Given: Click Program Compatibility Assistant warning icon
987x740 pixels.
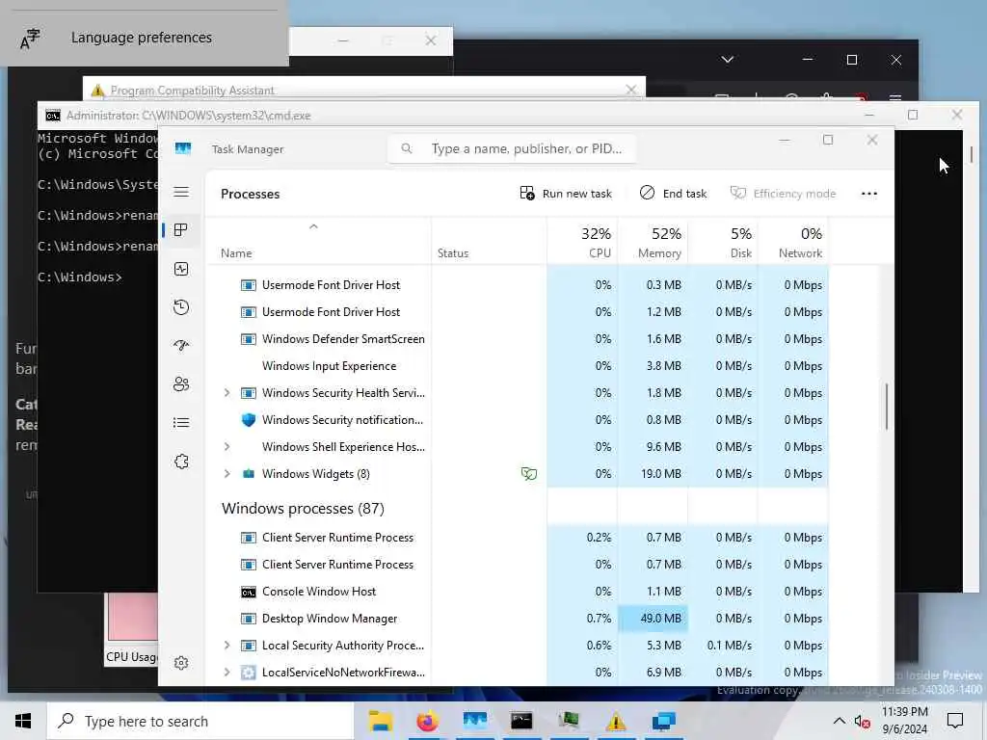Looking at the screenshot, I should click(97, 91).
